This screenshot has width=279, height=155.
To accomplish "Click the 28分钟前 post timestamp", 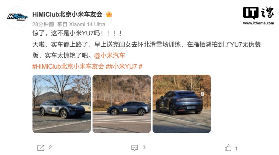I will [43, 24].
